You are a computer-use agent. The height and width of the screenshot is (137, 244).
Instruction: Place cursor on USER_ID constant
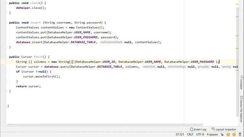click(109, 62)
